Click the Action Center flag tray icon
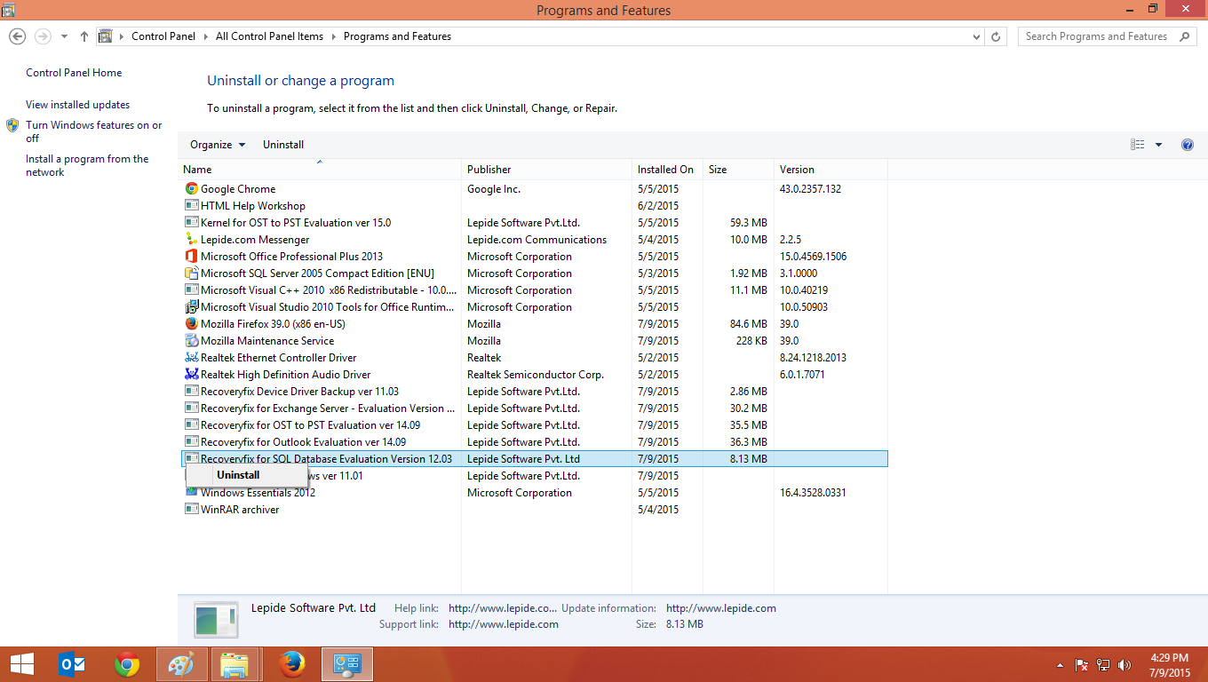Viewport: 1208px width, 682px height. pyautogui.click(x=1082, y=664)
